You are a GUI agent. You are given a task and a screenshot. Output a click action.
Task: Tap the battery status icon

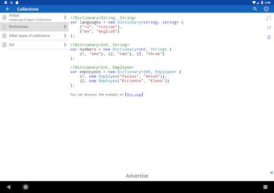[x=262, y=3]
